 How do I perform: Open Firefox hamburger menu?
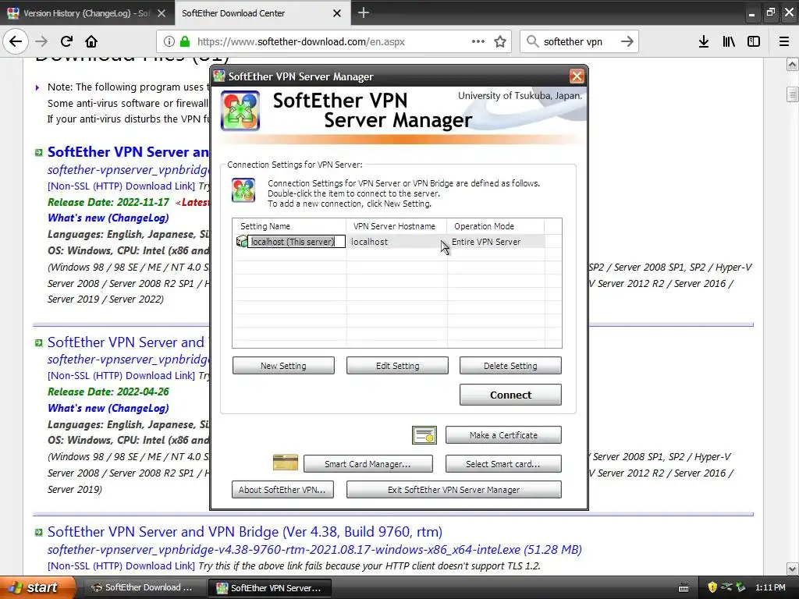pos(784,41)
